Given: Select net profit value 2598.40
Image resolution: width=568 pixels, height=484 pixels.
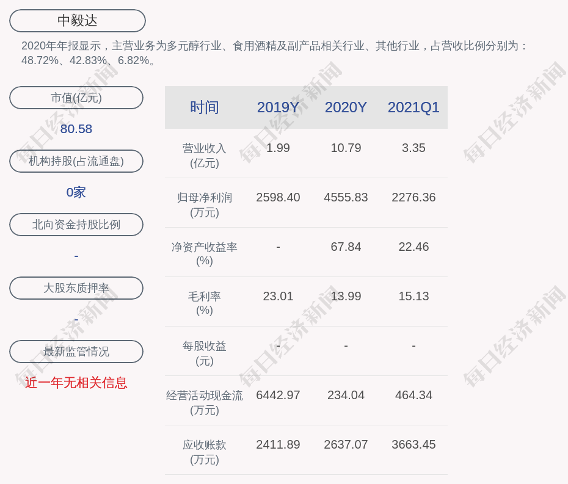Looking at the screenshot, I should point(278,197).
